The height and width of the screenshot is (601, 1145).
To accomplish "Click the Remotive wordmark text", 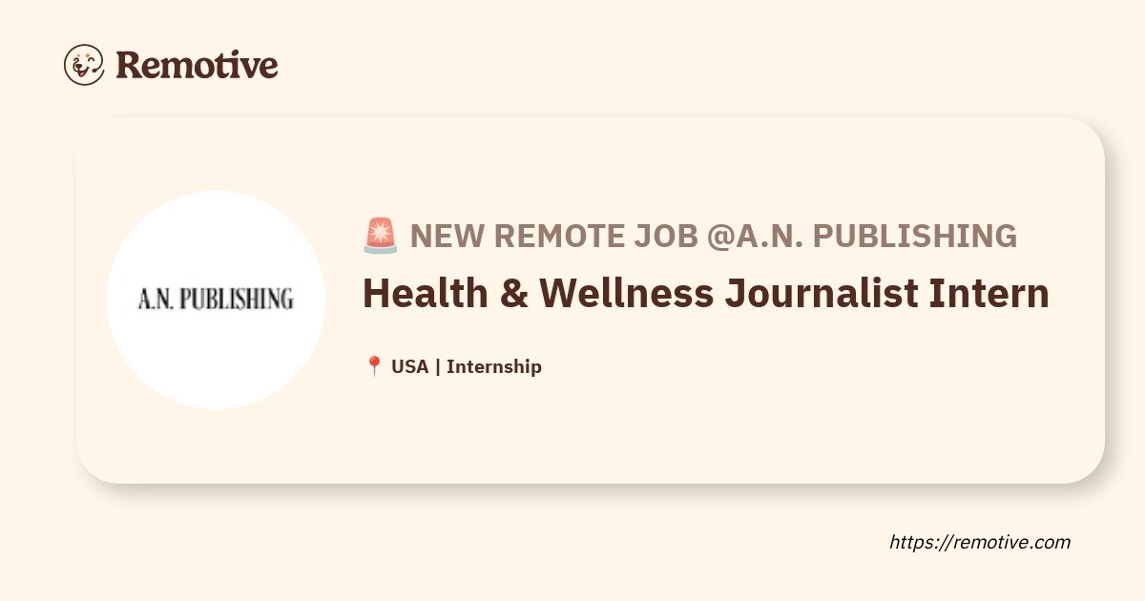I will 197,65.
